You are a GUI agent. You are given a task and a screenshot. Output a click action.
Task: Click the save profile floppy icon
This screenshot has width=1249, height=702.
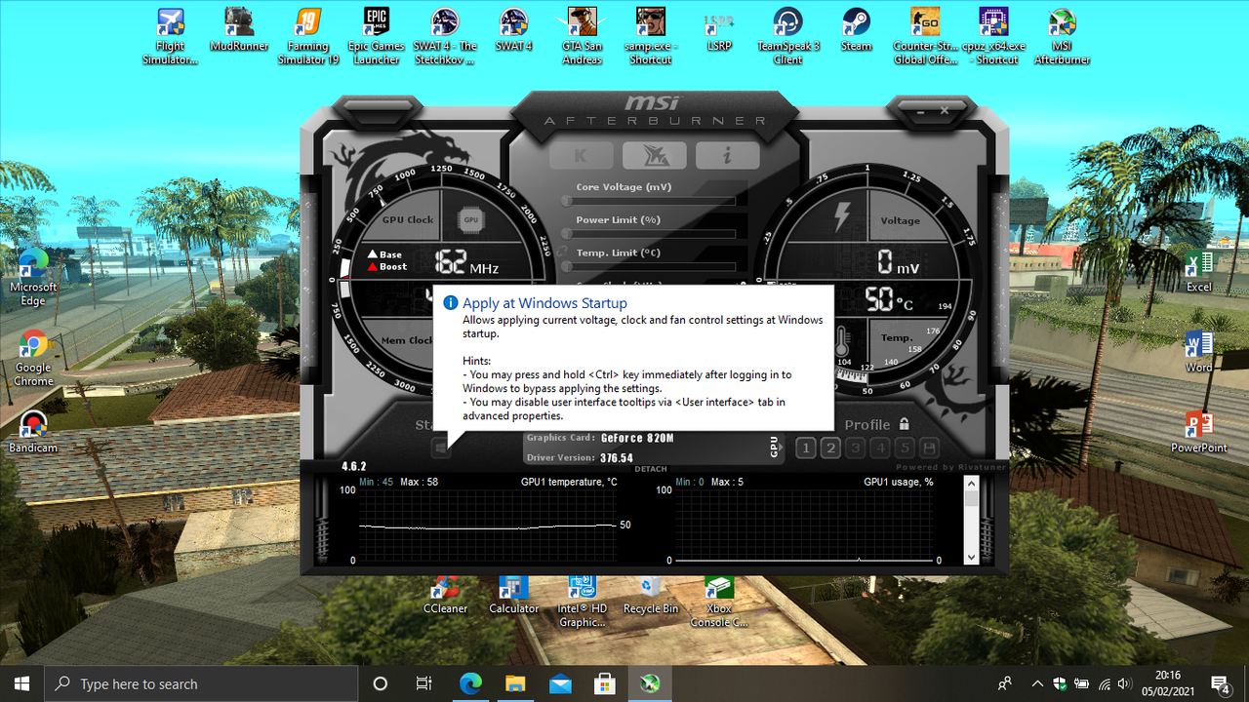(930, 448)
